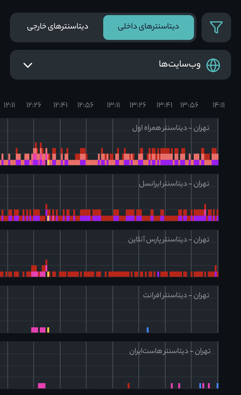Click the globe icon beside وب‌سایت‌ها
This screenshot has width=241, height=395.
pos(213,65)
